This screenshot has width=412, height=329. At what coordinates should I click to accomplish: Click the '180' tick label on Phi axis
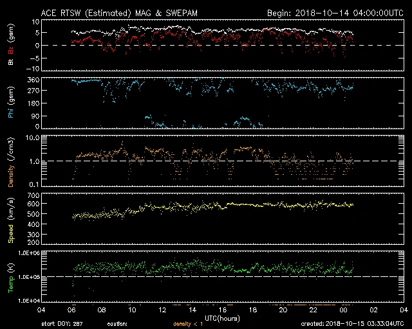[x=33, y=103]
